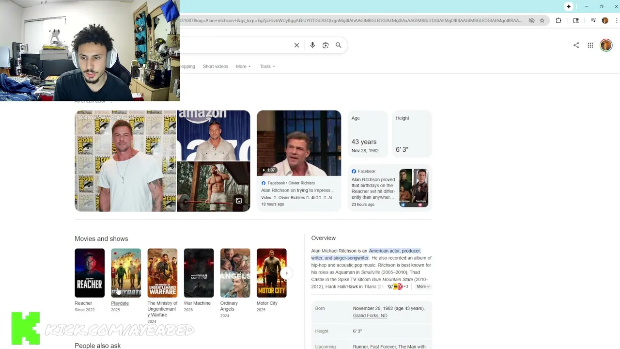Click the 'Since 2022' text under Reacher
Viewport: 620px width, 349px height.
click(85, 310)
